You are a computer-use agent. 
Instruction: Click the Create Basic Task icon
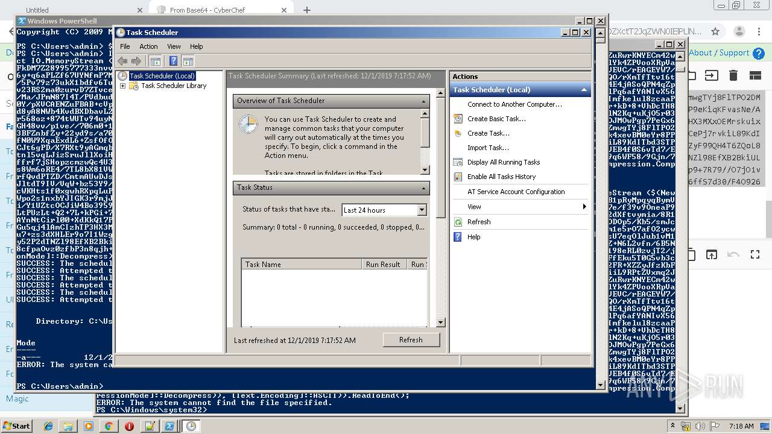tap(458, 119)
